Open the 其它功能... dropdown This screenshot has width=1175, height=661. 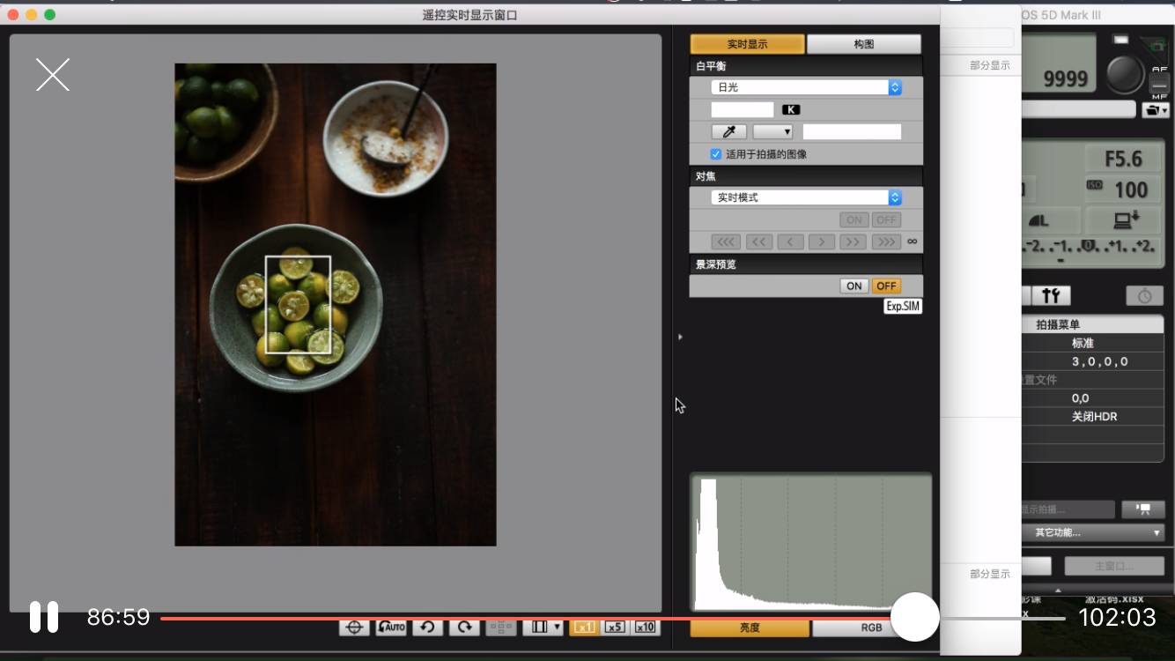click(x=1092, y=532)
